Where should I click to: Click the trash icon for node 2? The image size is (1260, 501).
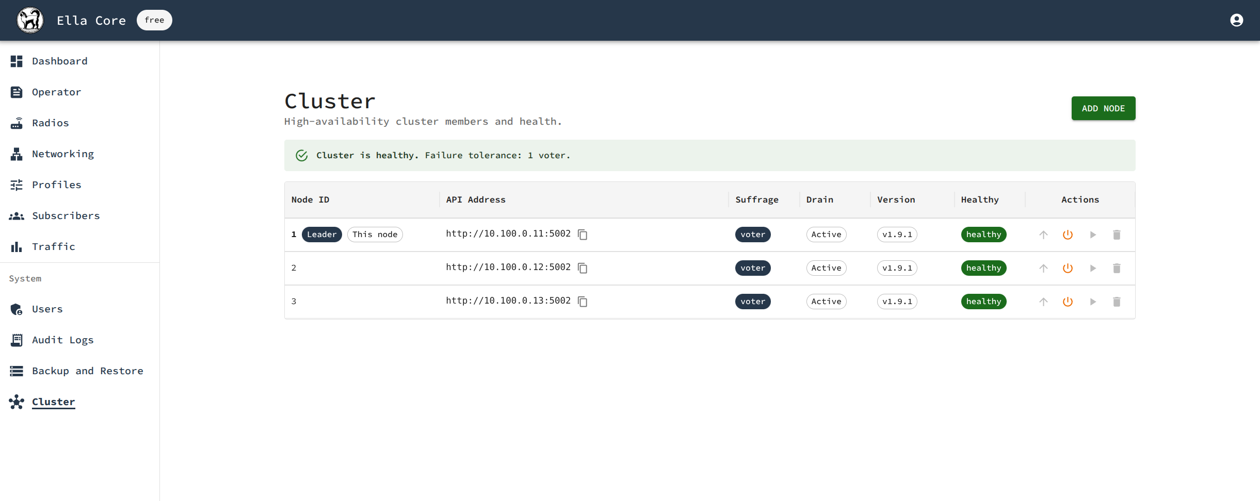pyautogui.click(x=1117, y=268)
